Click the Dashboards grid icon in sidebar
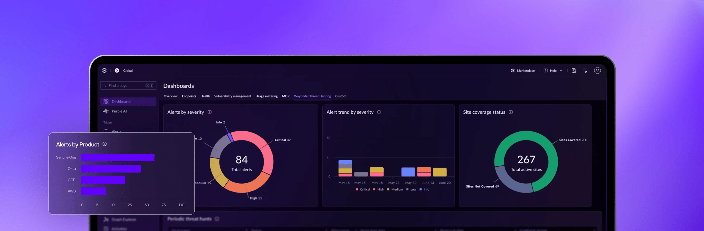This screenshot has width=704, height=231. pyautogui.click(x=106, y=102)
